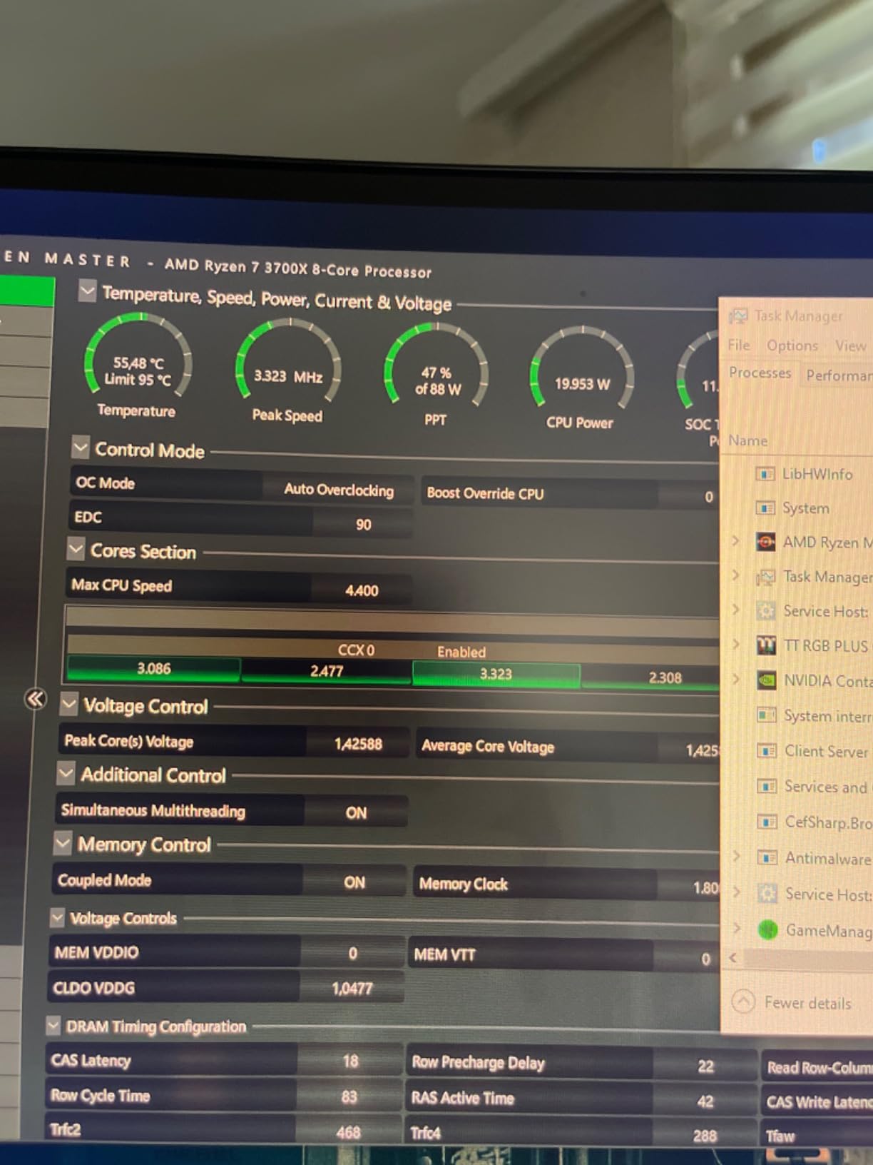Collapse the Additional Control section

coord(66,773)
